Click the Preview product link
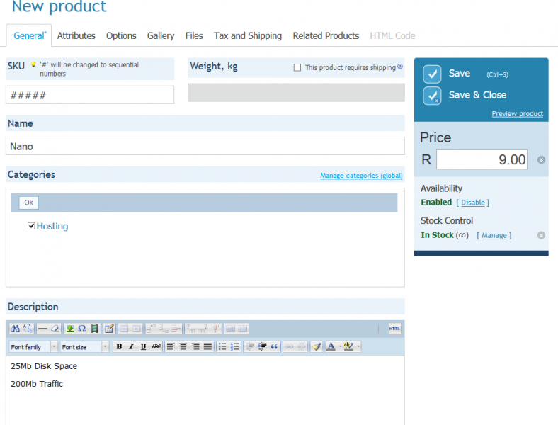 (x=518, y=113)
